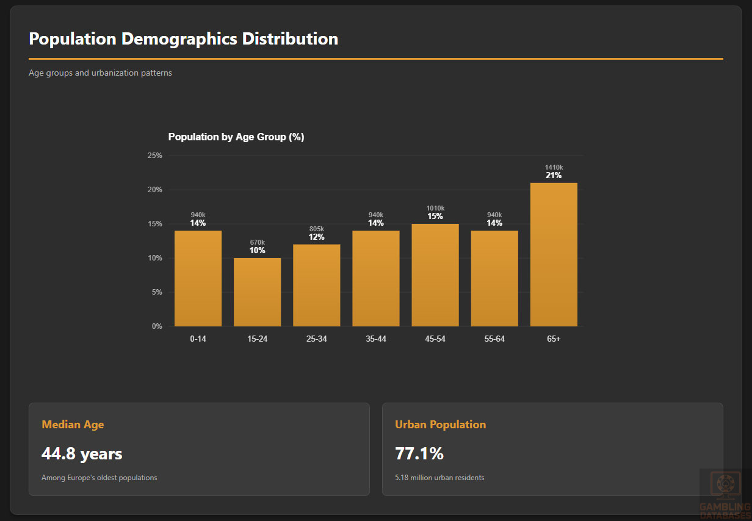Click the Age groups and urbanization subtitle
Viewport: 752px width, 521px height.
coord(100,73)
